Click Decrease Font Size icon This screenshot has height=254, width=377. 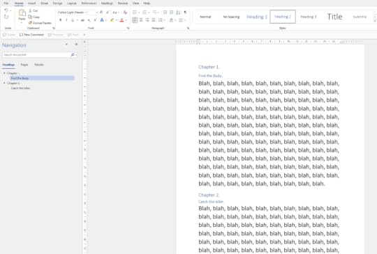pyautogui.click(x=108, y=13)
